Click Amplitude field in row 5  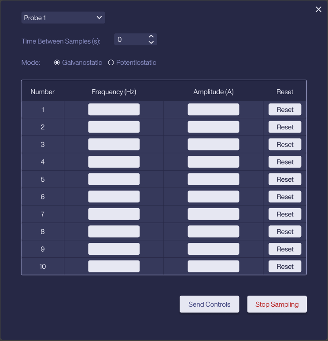(x=213, y=179)
